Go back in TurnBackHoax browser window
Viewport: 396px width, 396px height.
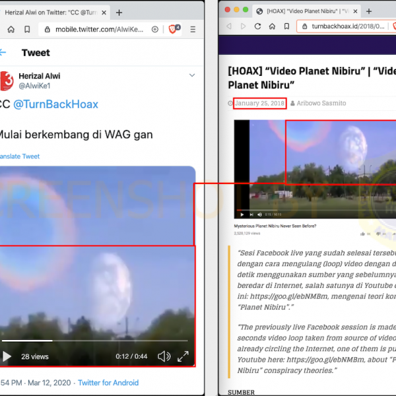[x=229, y=26]
